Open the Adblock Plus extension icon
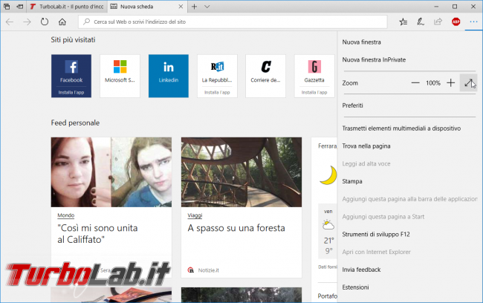The height and width of the screenshot is (303, 483). tap(456, 22)
